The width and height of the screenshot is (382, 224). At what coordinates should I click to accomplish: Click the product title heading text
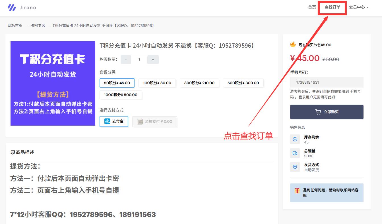pos(177,45)
